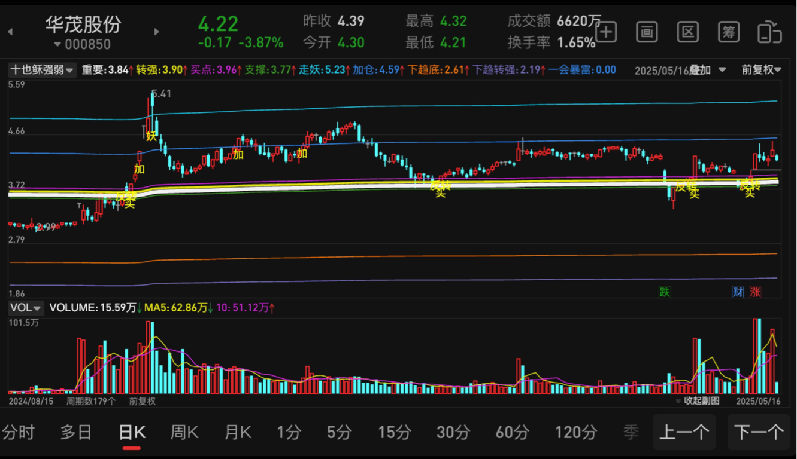Screen dimensions: 797x459
Task: Tap the stock name 华茂股份
Action: pyautogui.click(x=83, y=24)
